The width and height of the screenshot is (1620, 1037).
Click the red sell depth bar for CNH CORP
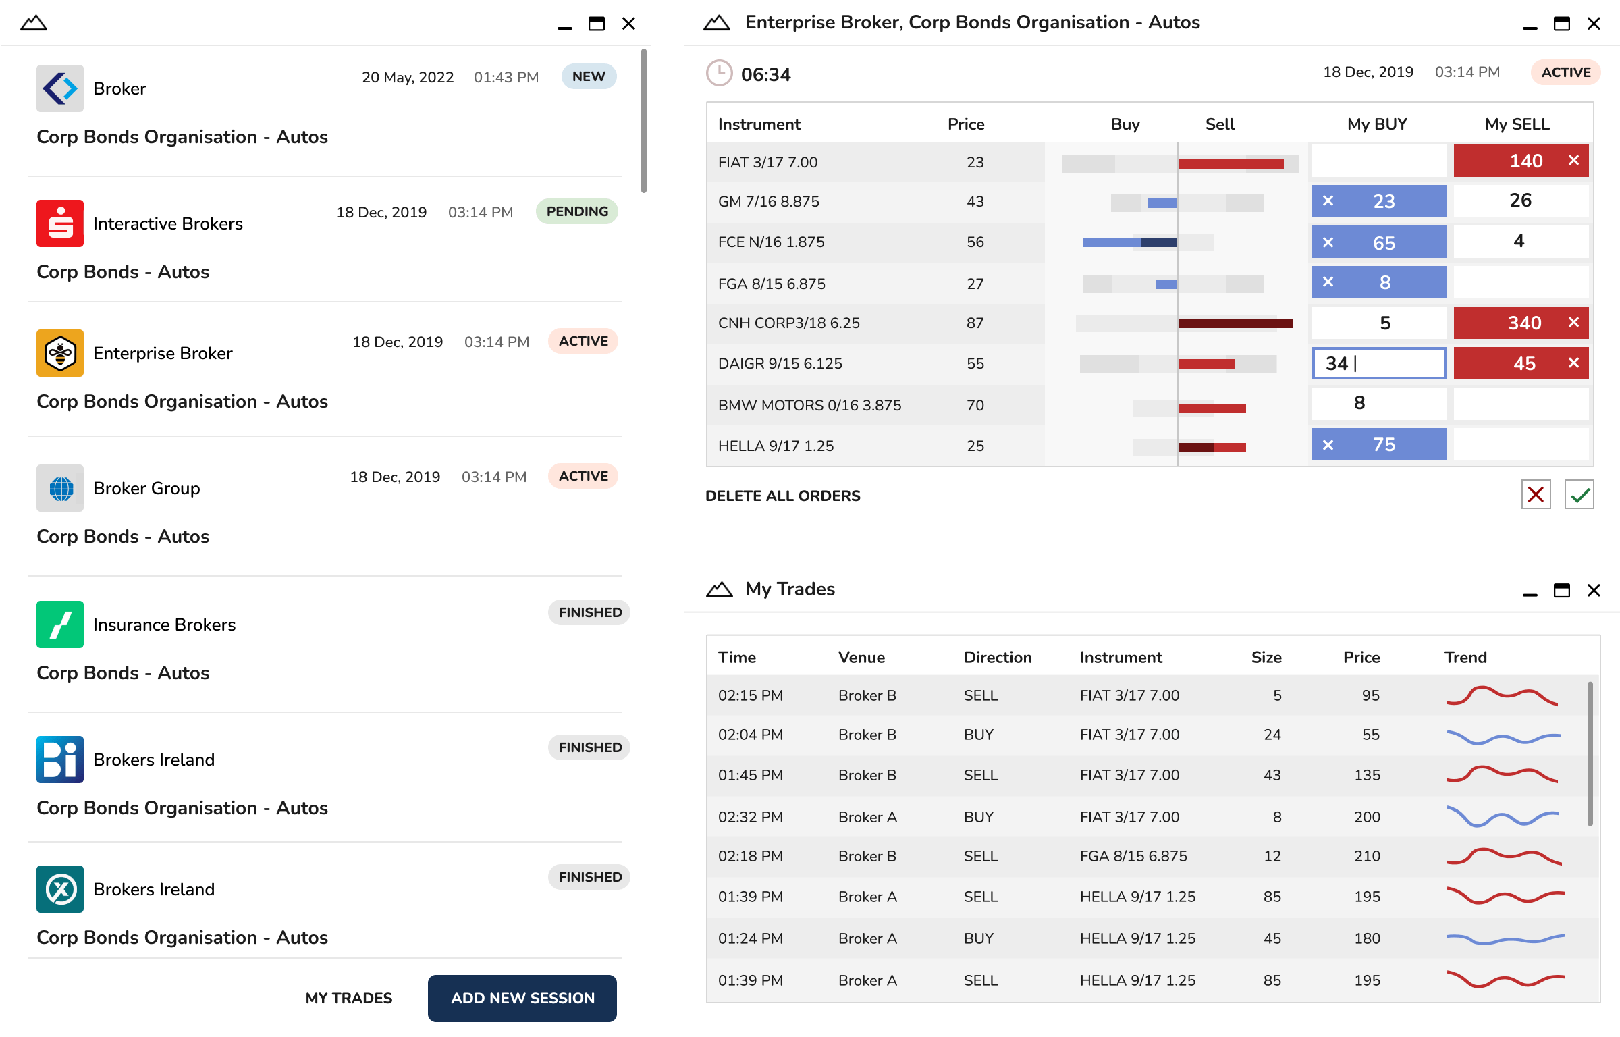(1235, 323)
